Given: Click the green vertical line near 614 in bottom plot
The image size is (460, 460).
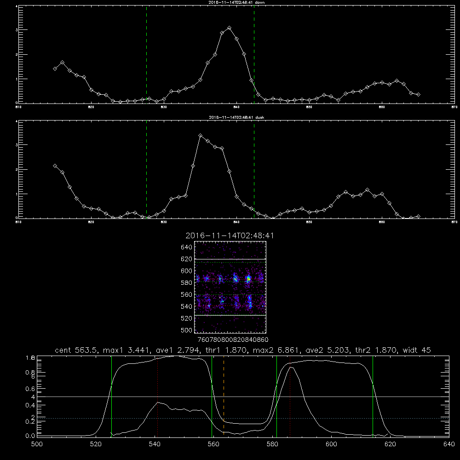Looking at the screenshot, I should (373, 396).
